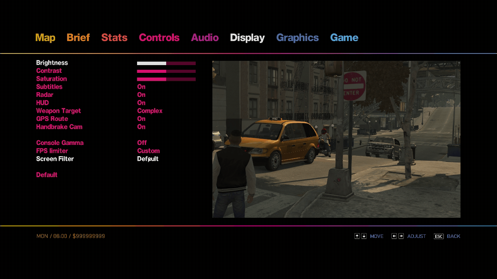
Task: Click the BACK label
Action: [454, 236]
